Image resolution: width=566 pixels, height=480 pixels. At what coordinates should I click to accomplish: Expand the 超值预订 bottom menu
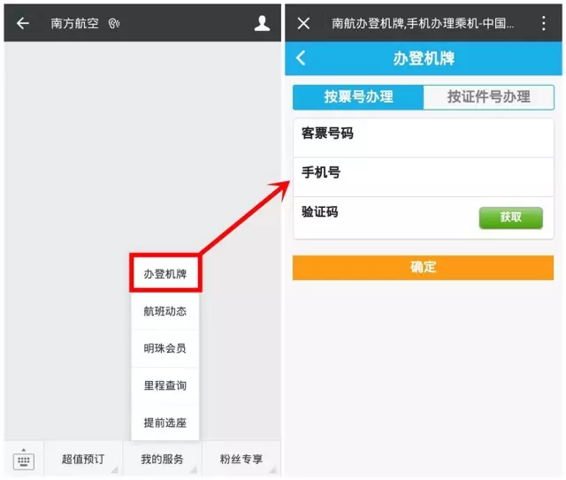click(x=83, y=459)
